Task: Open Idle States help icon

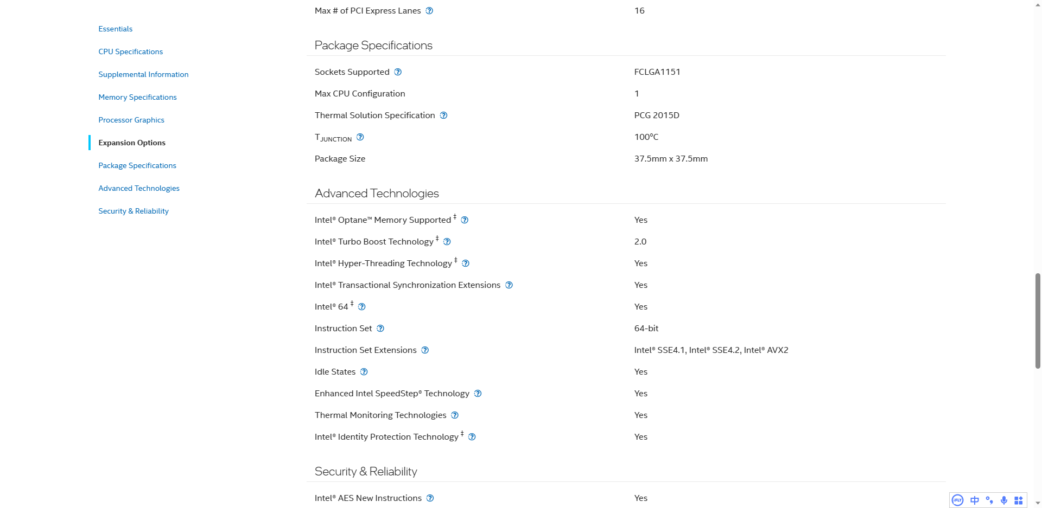Action: pos(364,372)
